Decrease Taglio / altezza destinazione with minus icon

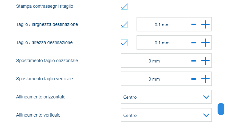click(x=194, y=43)
